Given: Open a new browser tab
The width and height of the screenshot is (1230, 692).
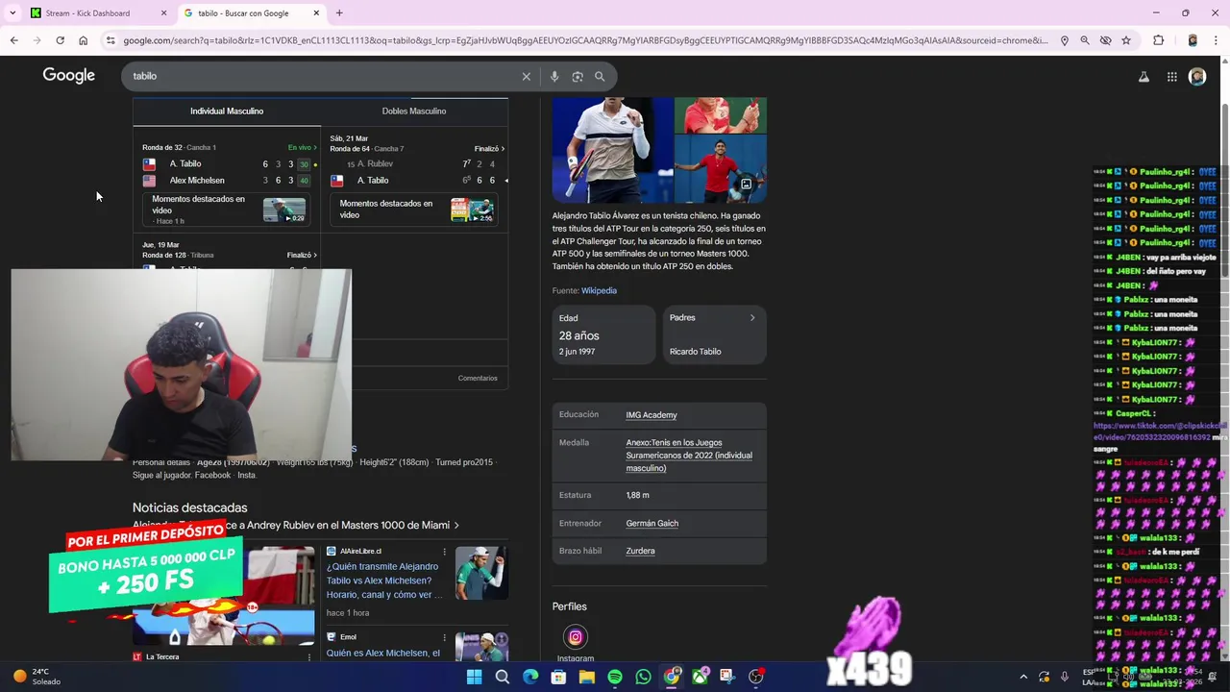Looking at the screenshot, I should point(339,13).
